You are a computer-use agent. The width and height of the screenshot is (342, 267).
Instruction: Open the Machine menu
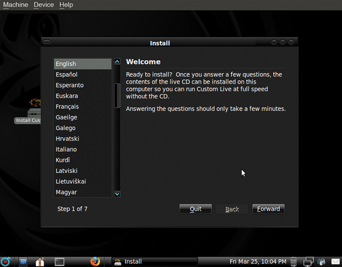pyautogui.click(x=15, y=5)
